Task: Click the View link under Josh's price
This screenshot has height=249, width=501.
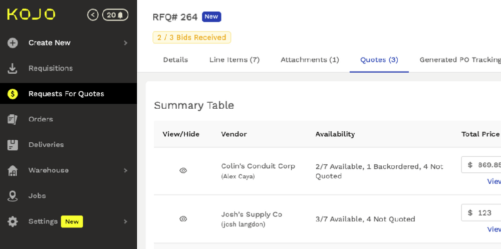Action: pyautogui.click(x=494, y=229)
